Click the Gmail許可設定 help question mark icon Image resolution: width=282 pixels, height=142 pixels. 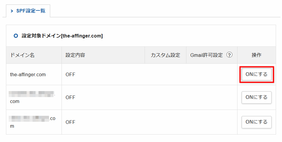[x=229, y=55]
